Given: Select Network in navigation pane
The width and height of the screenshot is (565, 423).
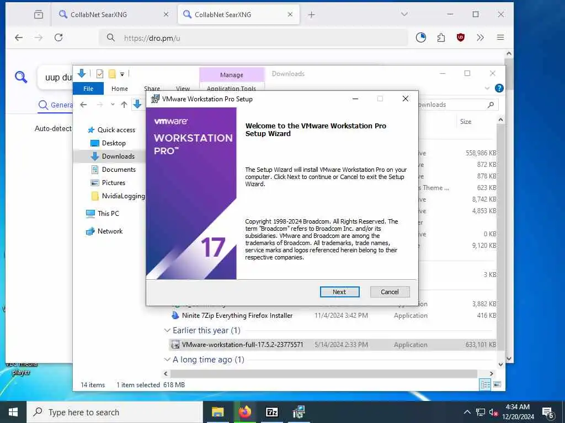Looking at the screenshot, I should (104, 231).
